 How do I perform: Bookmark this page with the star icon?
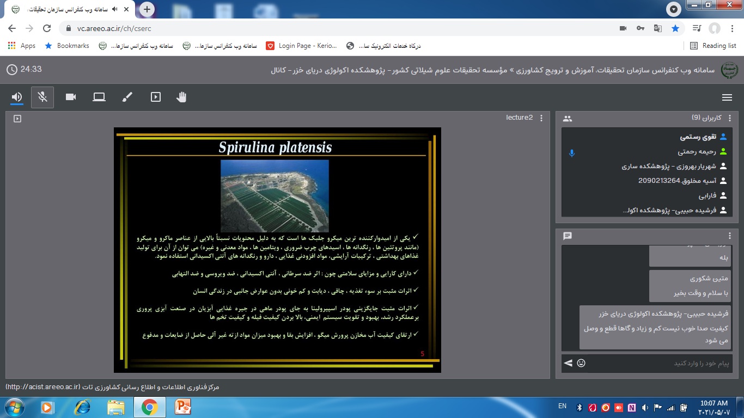[675, 28]
